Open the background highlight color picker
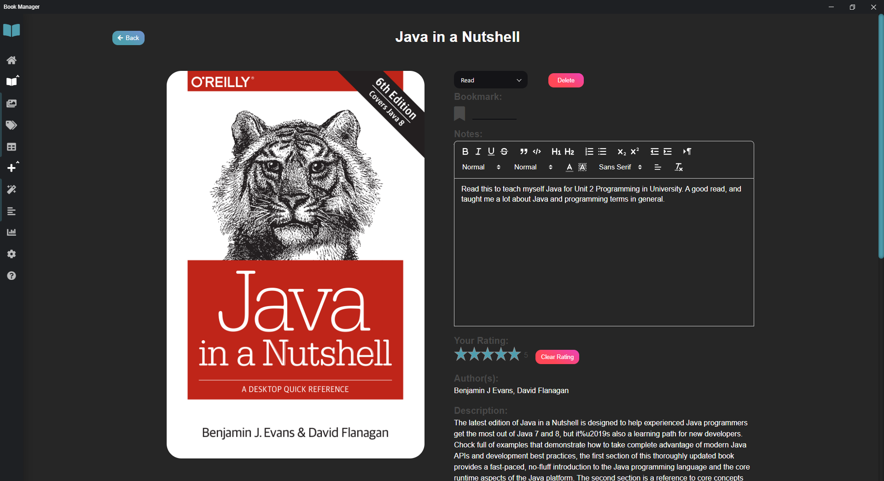Viewport: 884px width, 481px height. point(582,167)
